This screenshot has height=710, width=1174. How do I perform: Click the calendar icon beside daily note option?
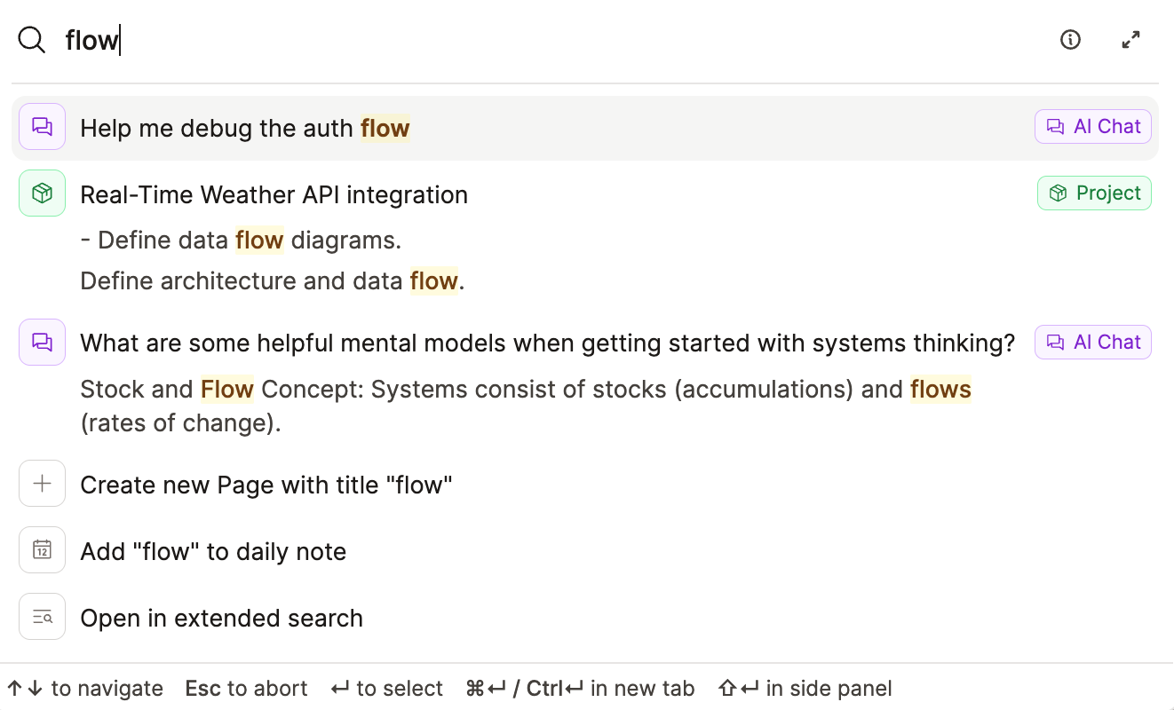click(42, 549)
